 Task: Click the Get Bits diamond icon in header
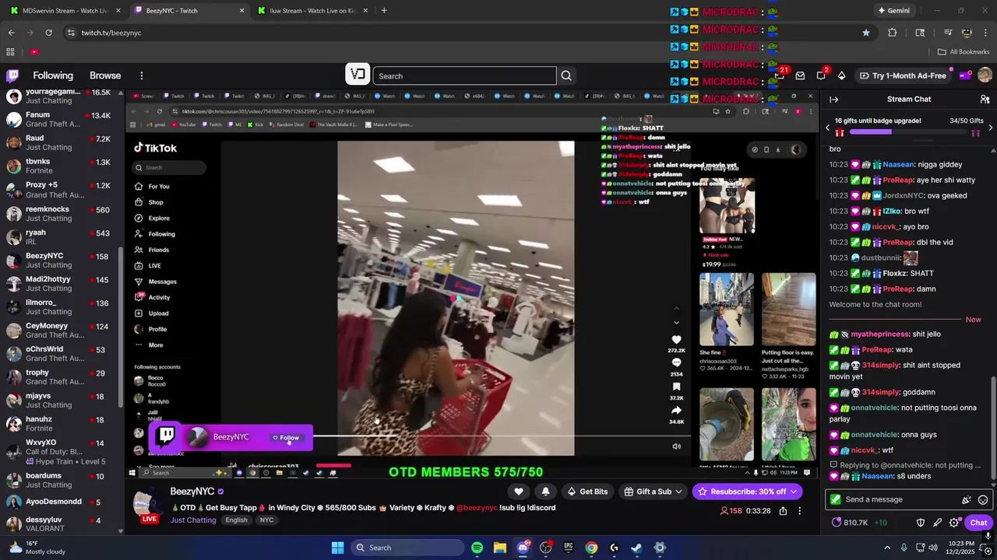tap(841, 75)
